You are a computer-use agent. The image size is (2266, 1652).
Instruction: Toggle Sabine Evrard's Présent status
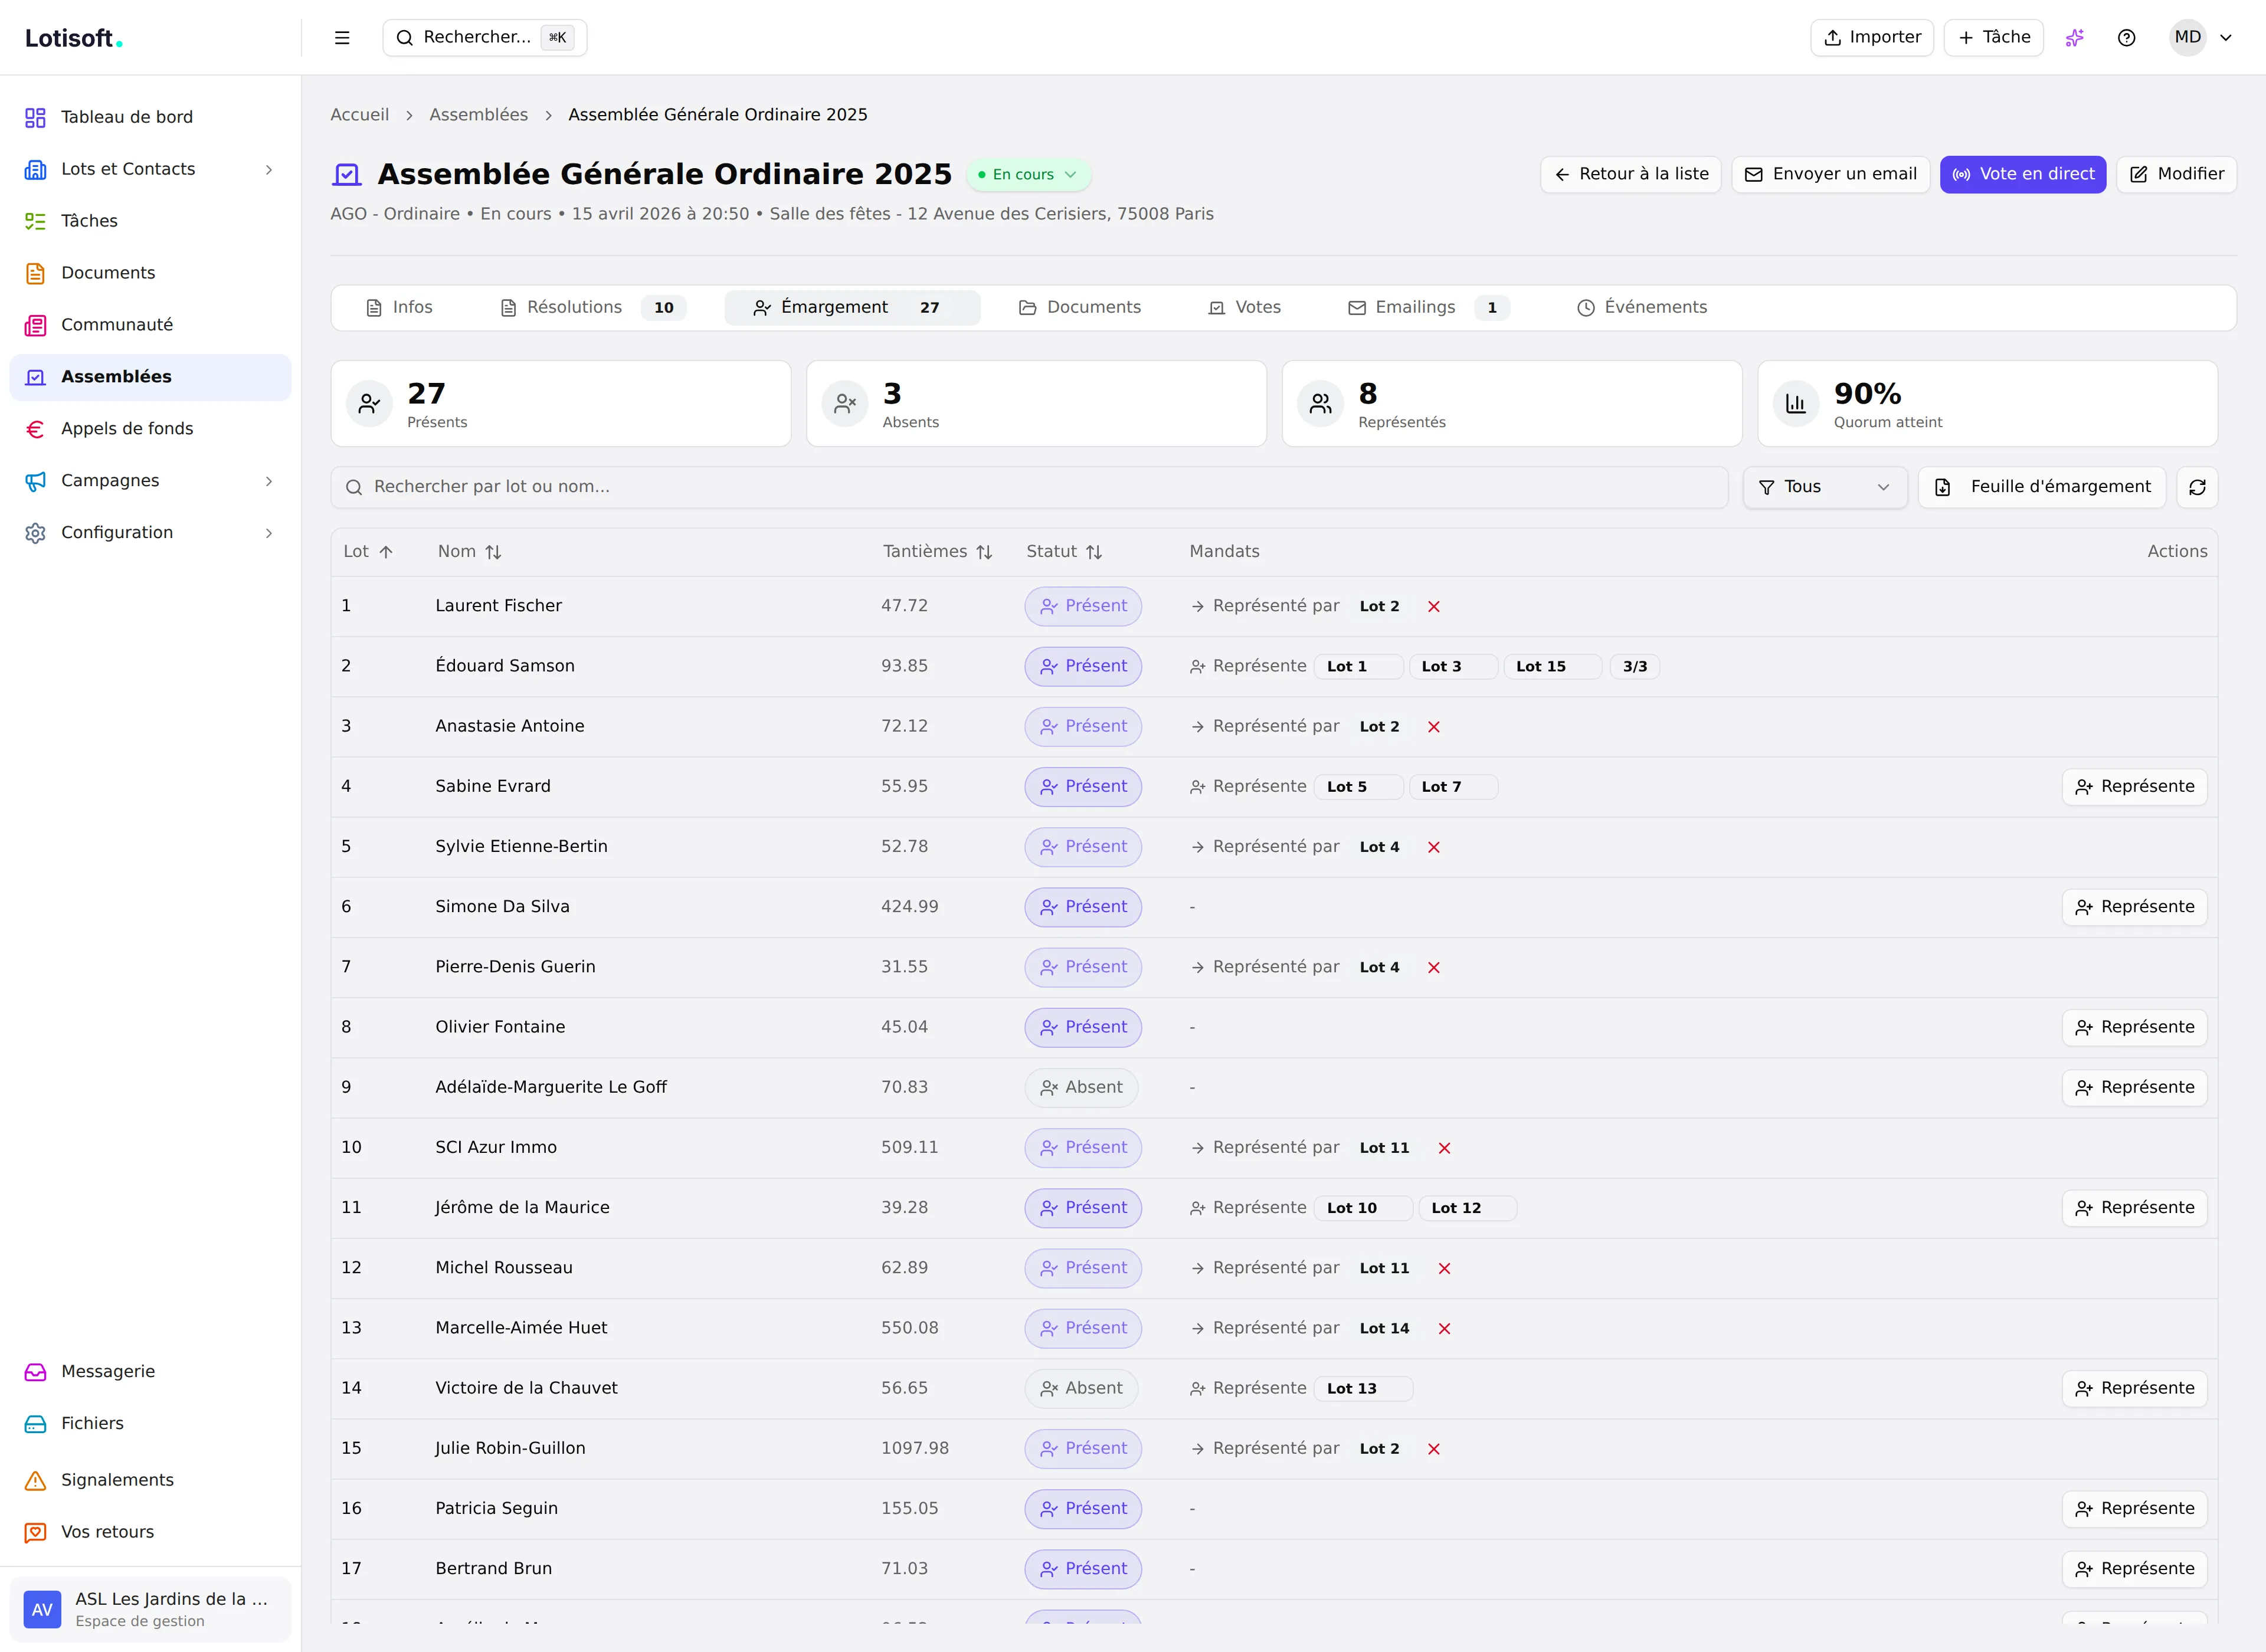click(x=1083, y=787)
